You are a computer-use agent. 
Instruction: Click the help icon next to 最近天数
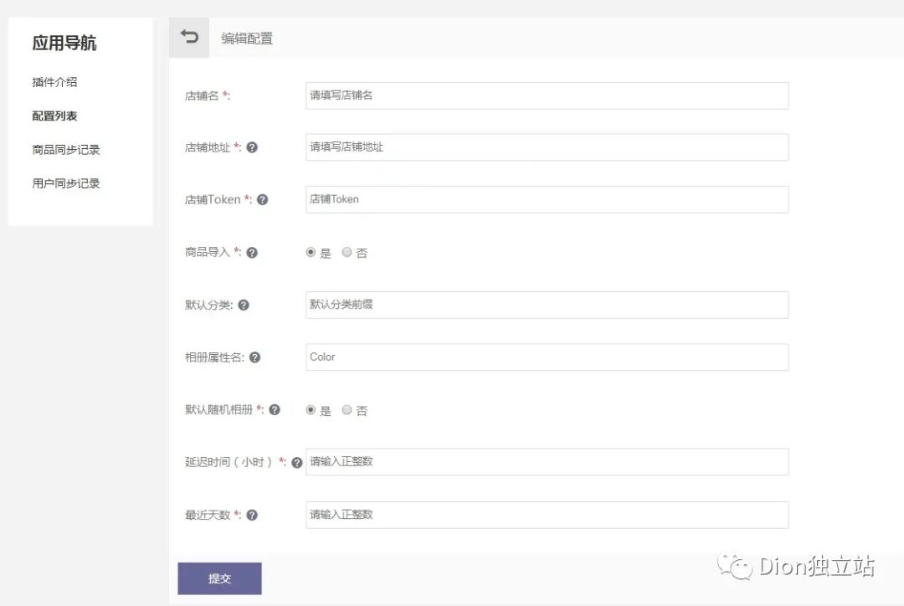pos(252,515)
